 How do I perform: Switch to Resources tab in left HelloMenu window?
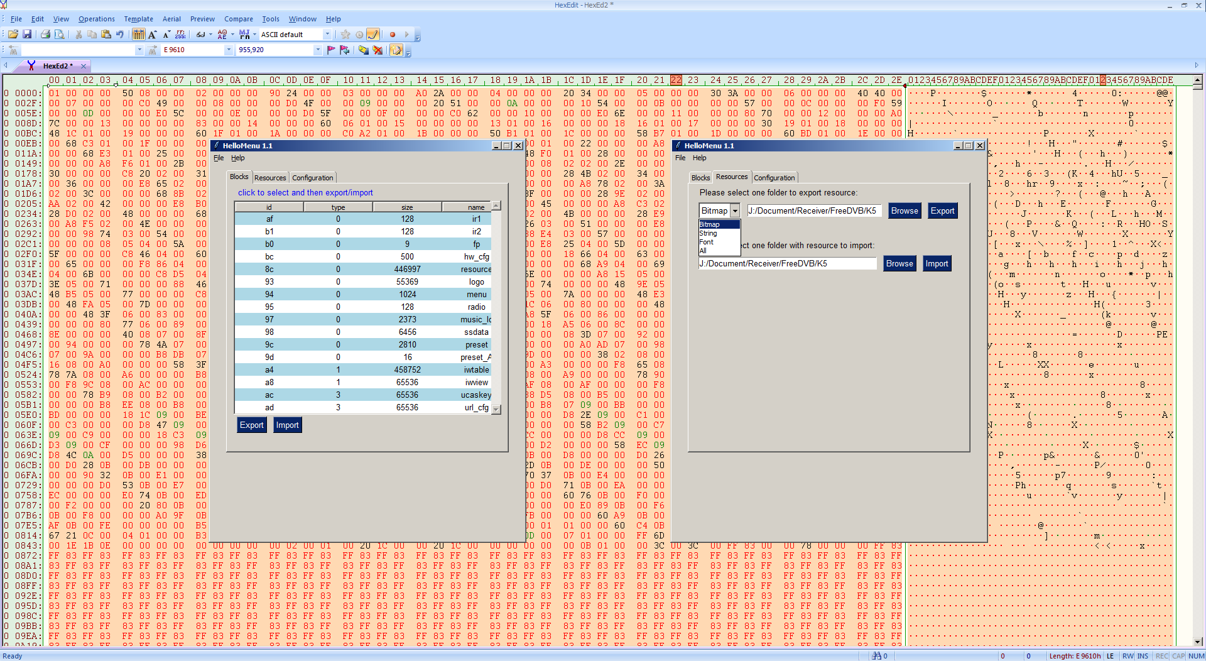(270, 178)
